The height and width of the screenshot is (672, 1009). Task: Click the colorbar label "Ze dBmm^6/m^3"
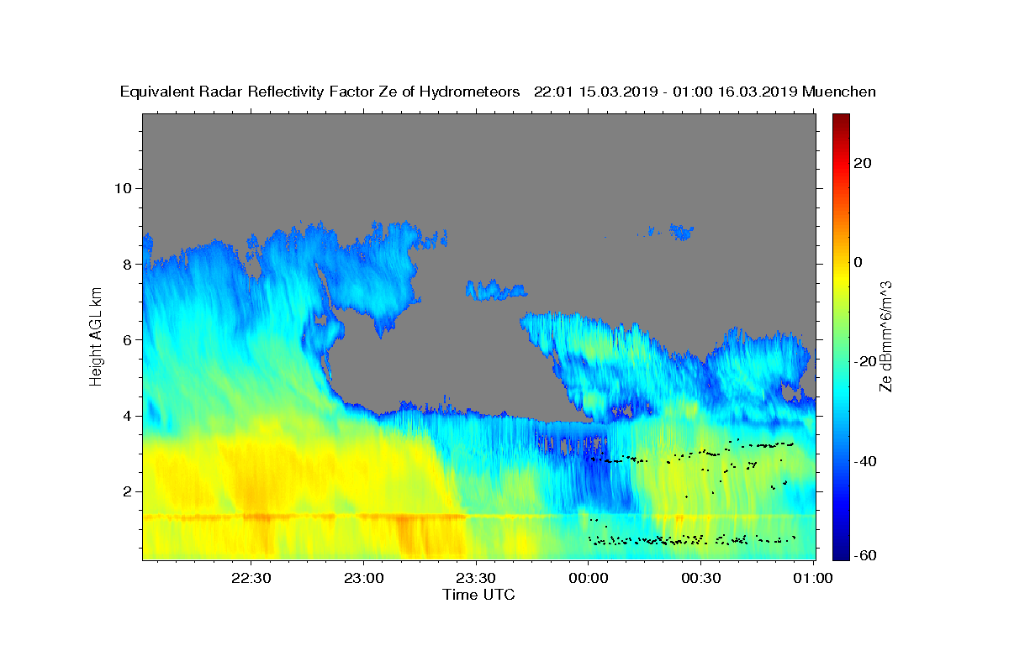click(885, 336)
